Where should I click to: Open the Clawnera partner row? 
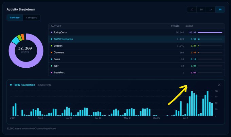coord(137,52)
